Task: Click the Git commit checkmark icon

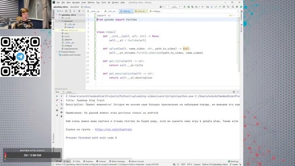Action: (216, 7)
